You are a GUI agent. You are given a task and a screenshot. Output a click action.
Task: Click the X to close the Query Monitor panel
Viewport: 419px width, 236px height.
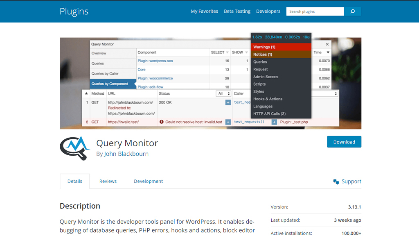[327, 44]
